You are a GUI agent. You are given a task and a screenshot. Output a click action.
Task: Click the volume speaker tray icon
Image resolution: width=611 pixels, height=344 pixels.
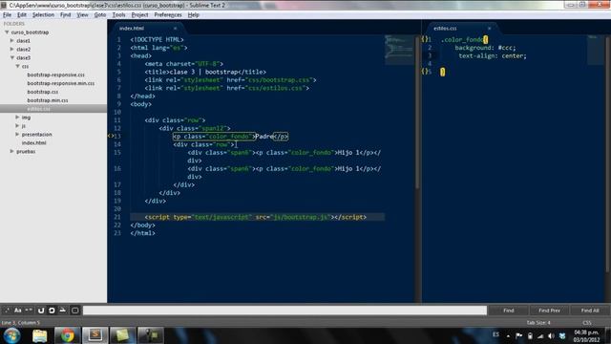[x=551, y=335]
